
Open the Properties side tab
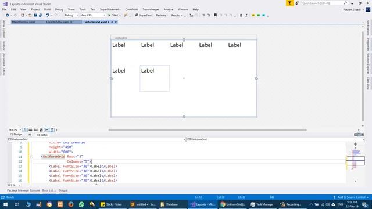(x=368, y=44)
